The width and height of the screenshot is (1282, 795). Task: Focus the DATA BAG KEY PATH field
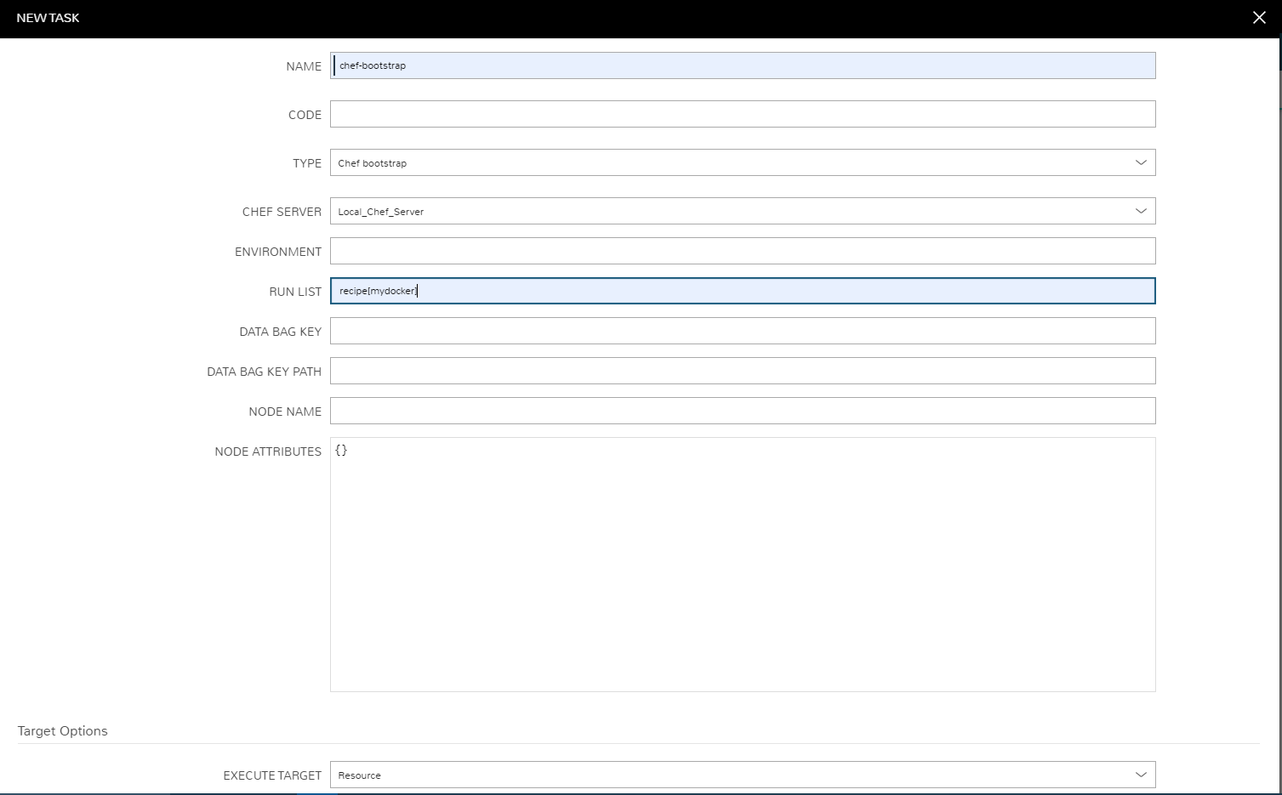coord(743,371)
